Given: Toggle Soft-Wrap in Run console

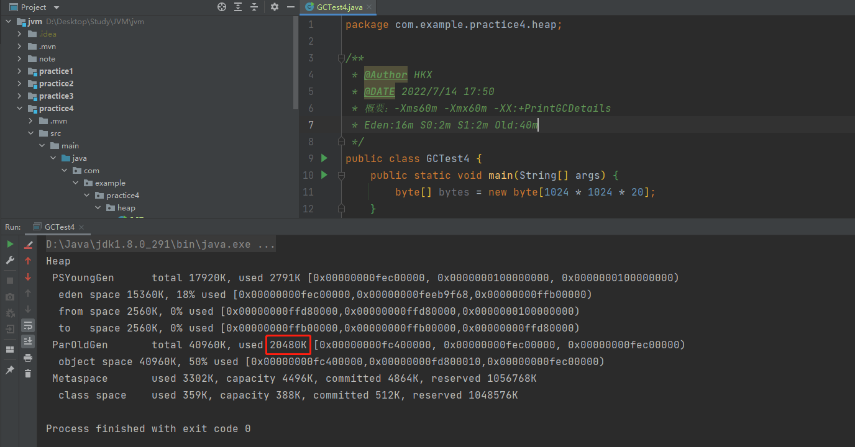Looking at the screenshot, I should 28,325.
